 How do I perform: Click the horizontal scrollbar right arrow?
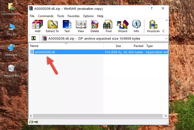pyautogui.click(x=166, y=116)
